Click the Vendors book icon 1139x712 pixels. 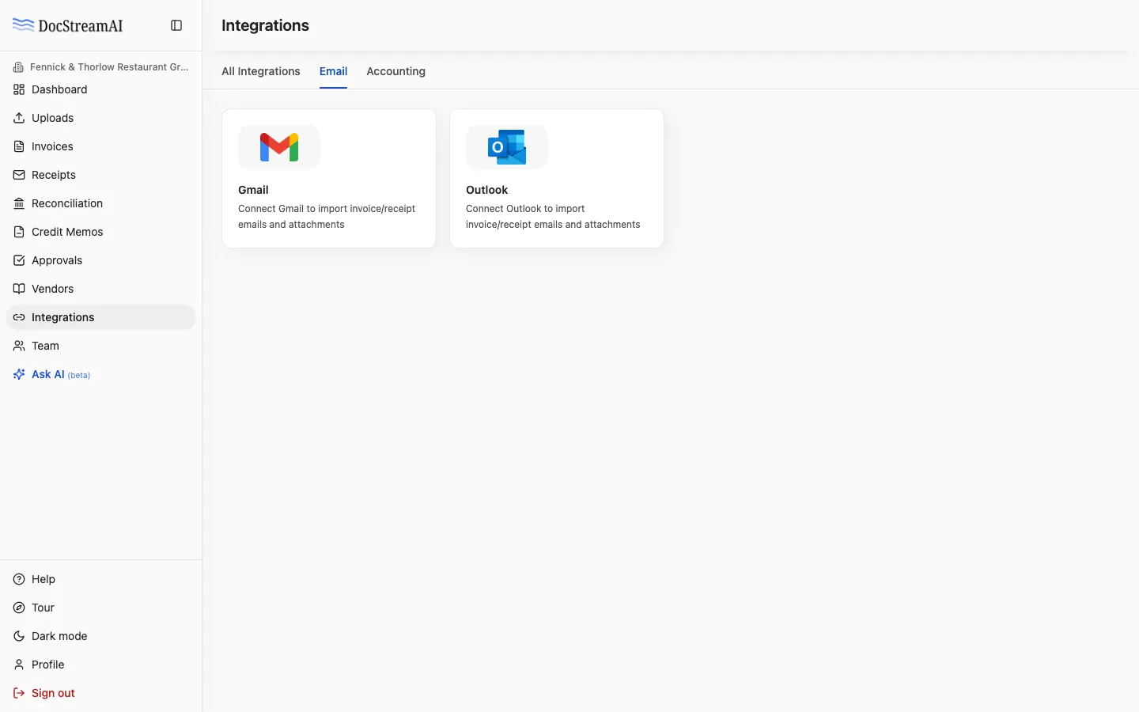(x=19, y=289)
